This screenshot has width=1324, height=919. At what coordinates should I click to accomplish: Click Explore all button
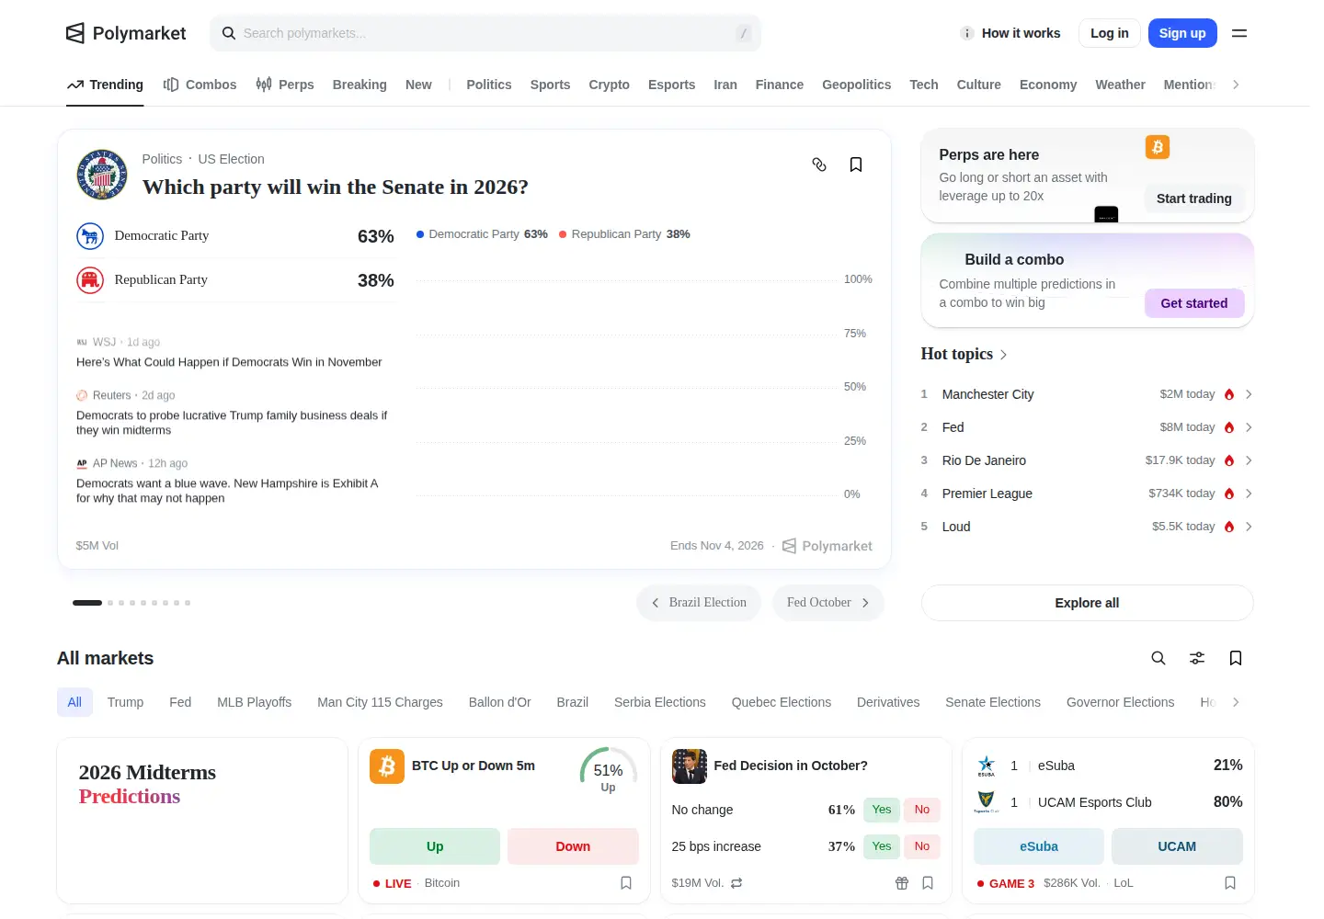[1087, 603]
